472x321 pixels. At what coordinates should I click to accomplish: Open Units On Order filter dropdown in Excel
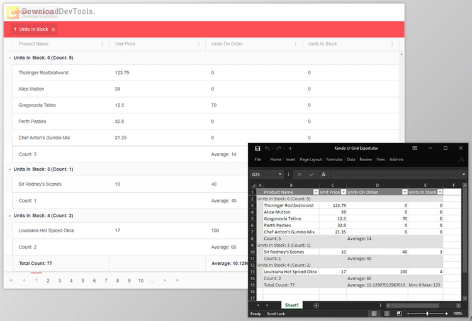405,192
